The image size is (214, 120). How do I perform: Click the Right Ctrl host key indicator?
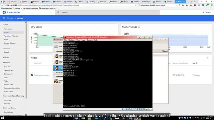pos(147,109)
